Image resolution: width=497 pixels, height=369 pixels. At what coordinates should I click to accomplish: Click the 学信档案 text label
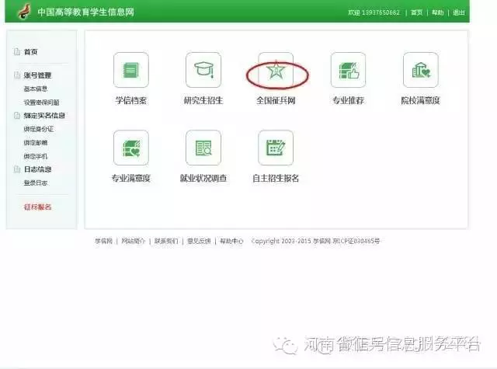pyautogui.click(x=131, y=100)
